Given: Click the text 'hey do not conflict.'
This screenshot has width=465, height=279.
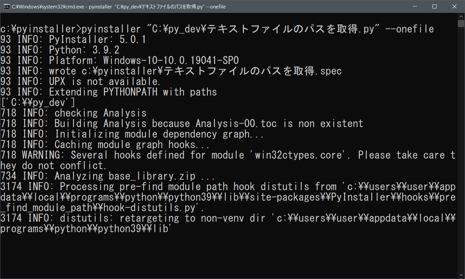Looking at the screenshot, I should pos(54,165).
